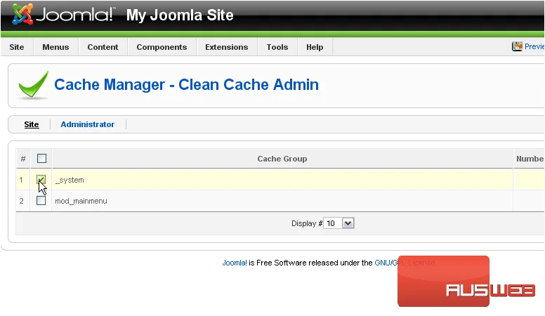Open the GNU/GPL License link

pyautogui.click(x=405, y=263)
